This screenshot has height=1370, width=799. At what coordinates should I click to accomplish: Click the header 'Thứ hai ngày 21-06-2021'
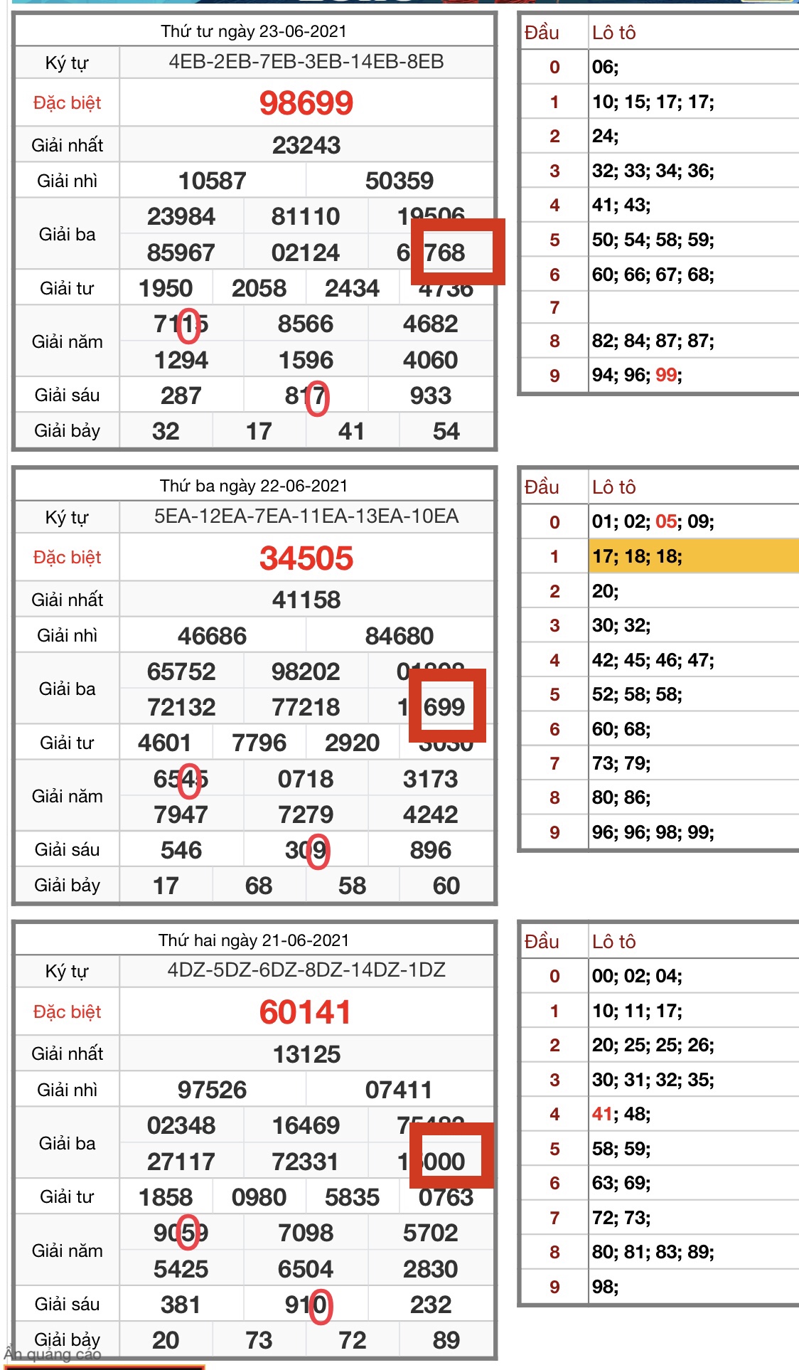pyautogui.click(x=254, y=940)
